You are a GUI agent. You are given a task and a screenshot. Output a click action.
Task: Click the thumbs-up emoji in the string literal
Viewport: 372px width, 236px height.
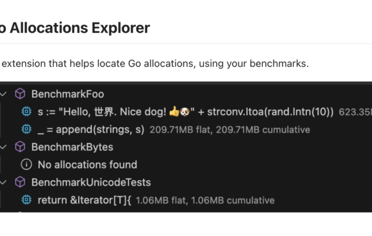click(x=174, y=111)
